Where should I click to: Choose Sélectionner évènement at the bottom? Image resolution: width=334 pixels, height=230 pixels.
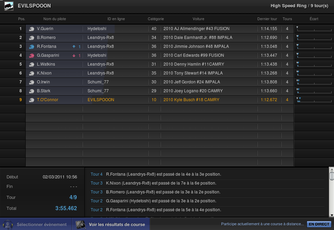pyautogui.click(x=41, y=225)
